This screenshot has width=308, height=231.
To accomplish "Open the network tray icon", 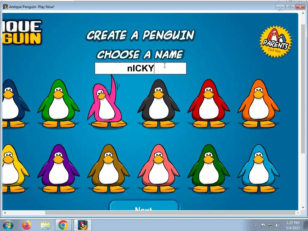I will click(270, 225).
